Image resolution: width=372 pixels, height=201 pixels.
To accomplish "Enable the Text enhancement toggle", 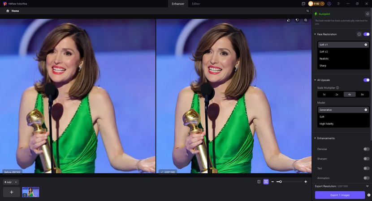I will 366,168.
